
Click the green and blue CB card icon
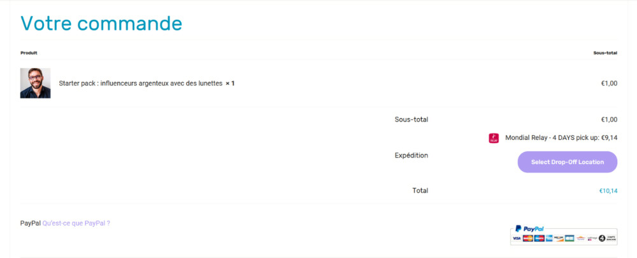coord(569,238)
